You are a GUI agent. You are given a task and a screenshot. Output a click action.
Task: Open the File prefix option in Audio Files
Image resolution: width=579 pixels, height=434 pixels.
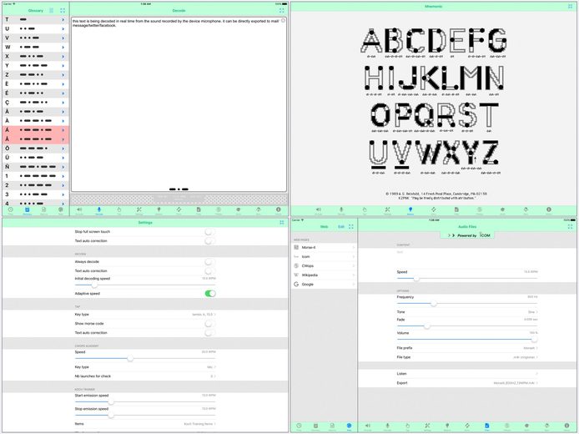466,348
